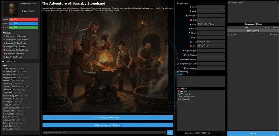Screen dimensions: 279x136
Task: Click the brain icon next to Intelligence
Action: tap(4, 50)
